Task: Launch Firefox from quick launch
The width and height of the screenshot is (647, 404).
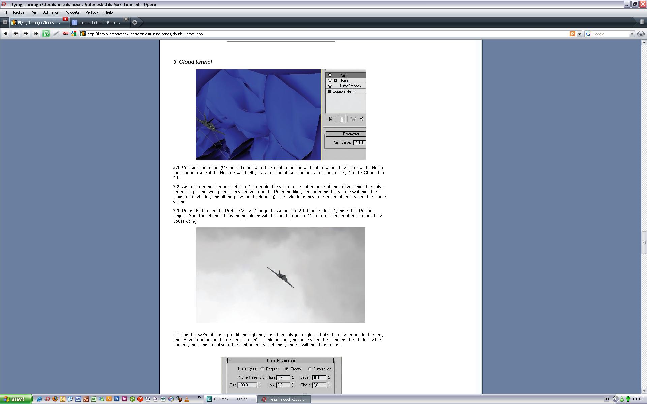Action: tap(55, 399)
